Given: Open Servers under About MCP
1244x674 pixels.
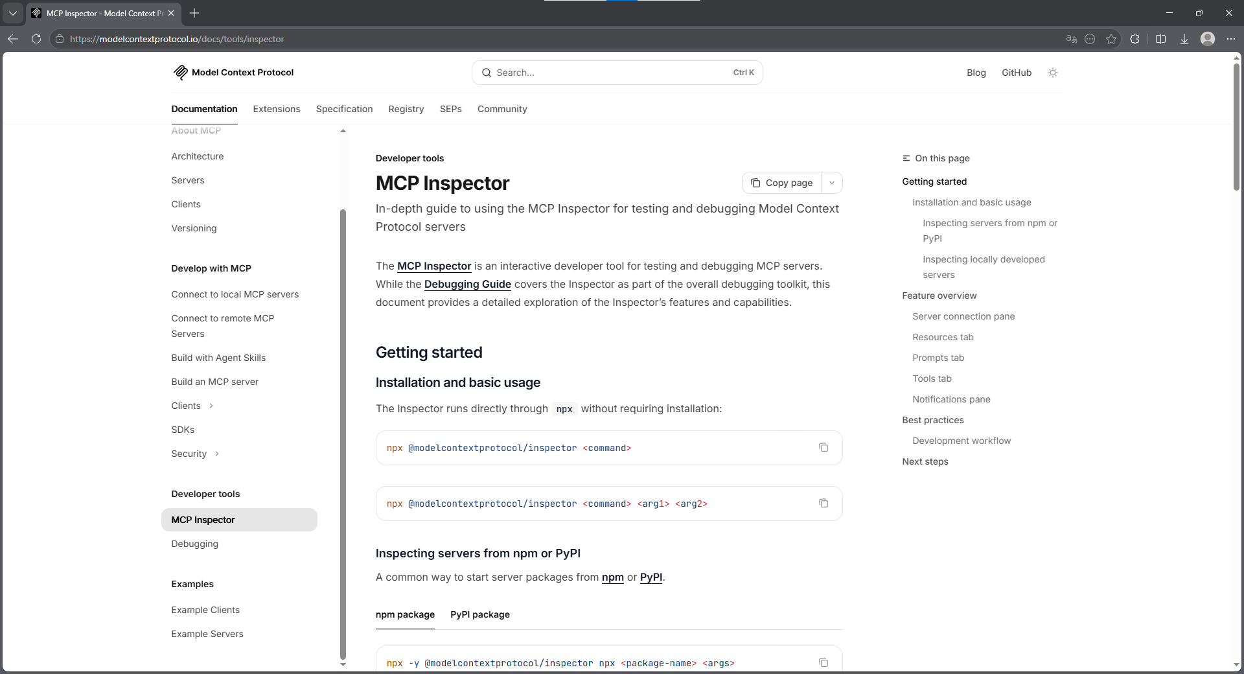Looking at the screenshot, I should coord(188,180).
